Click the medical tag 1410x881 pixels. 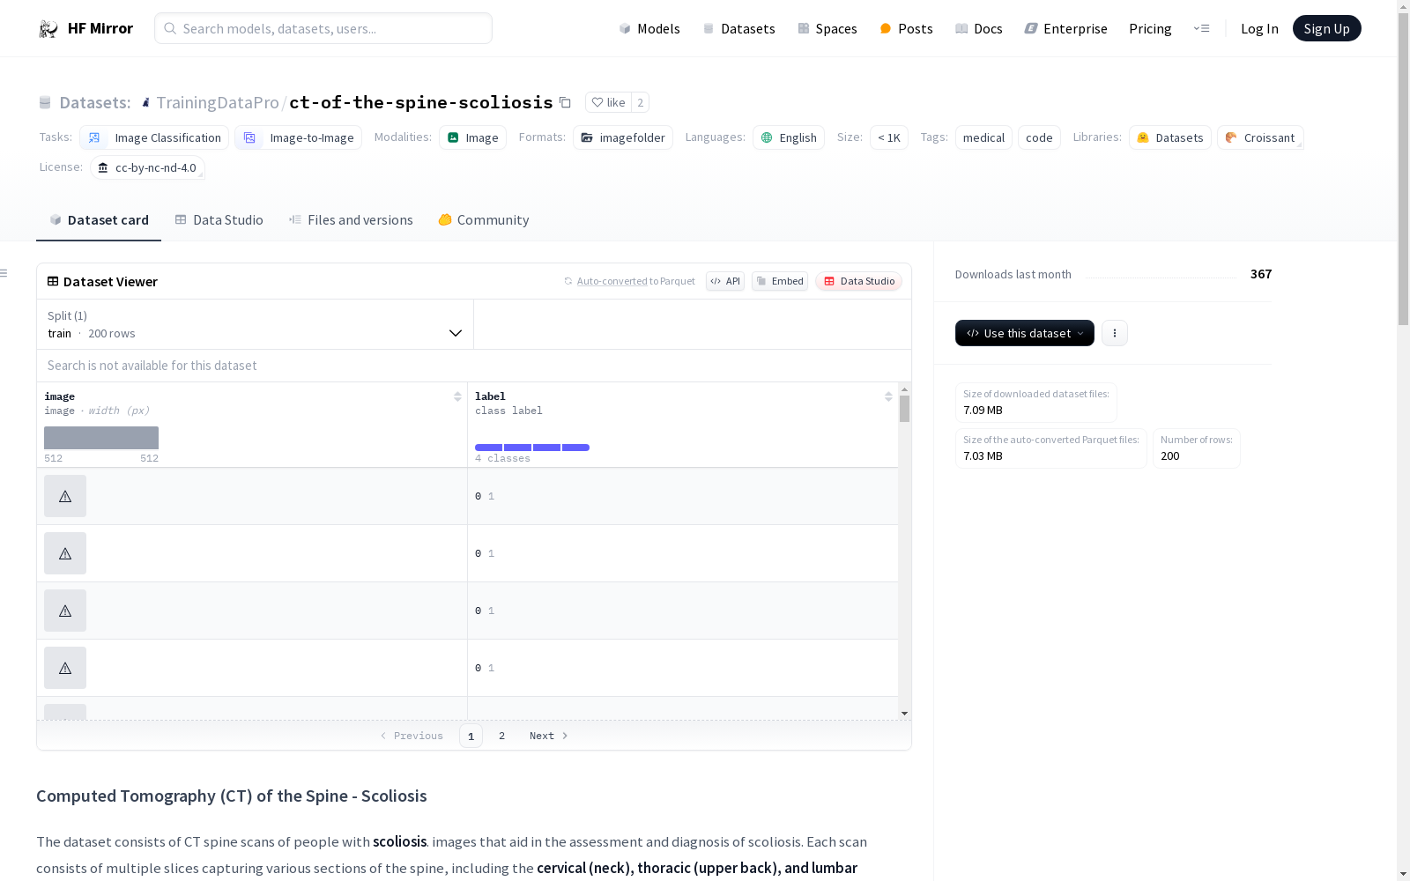click(983, 137)
